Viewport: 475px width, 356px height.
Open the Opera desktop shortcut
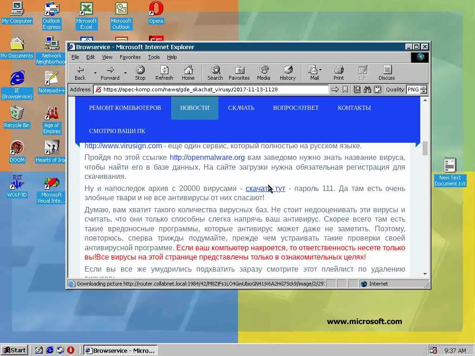pyautogui.click(x=156, y=13)
